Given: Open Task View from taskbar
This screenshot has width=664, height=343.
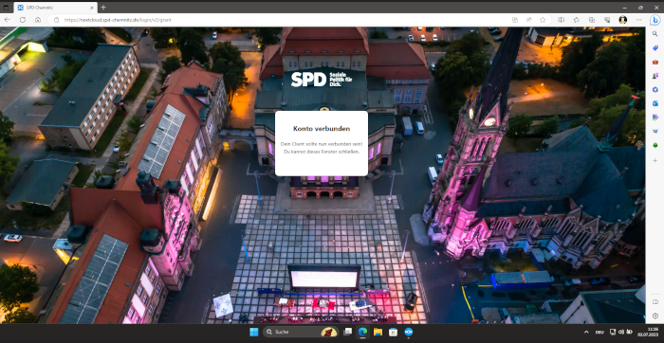Looking at the screenshot, I should [348, 332].
